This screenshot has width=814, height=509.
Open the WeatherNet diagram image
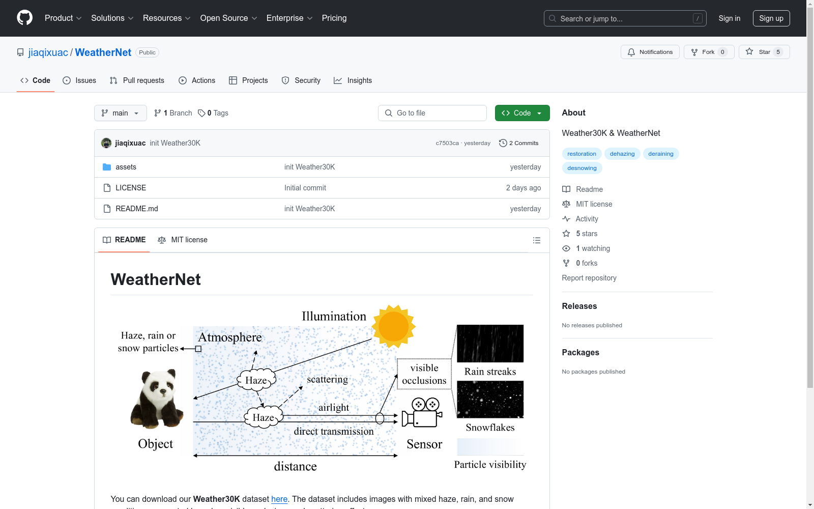[x=322, y=388]
